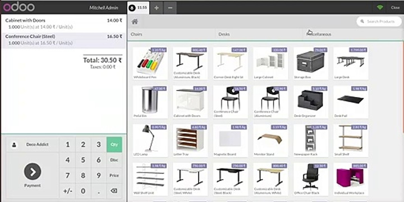The width and height of the screenshot is (404, 202).
Task: Tap numpad key 0
Action: point(83,191)
